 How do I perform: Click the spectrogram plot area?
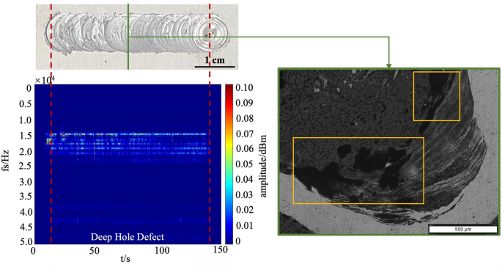pos(128,164)
